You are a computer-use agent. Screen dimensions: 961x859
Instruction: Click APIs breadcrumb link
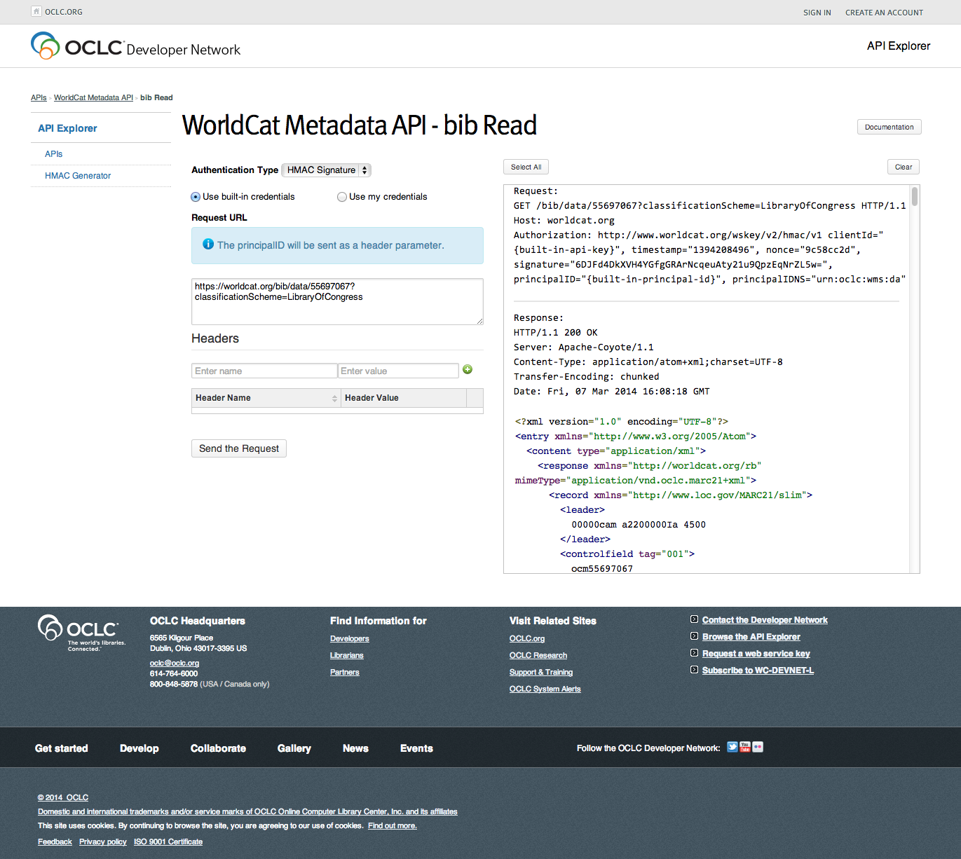pyautogui.click(x=39, y=97)
